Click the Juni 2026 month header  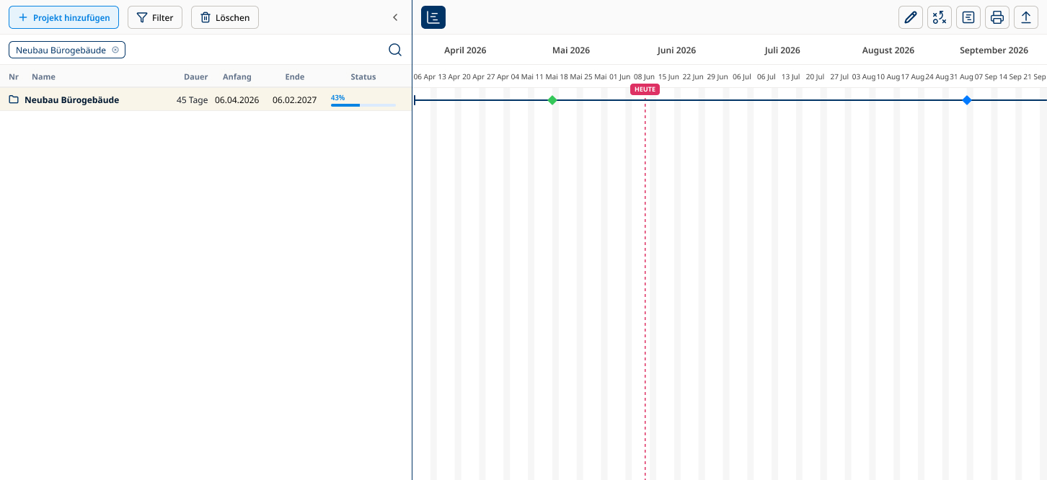click(676, 50)
